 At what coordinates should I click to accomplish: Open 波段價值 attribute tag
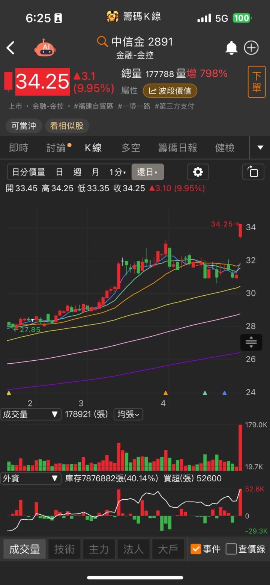[x=170, y=91]
